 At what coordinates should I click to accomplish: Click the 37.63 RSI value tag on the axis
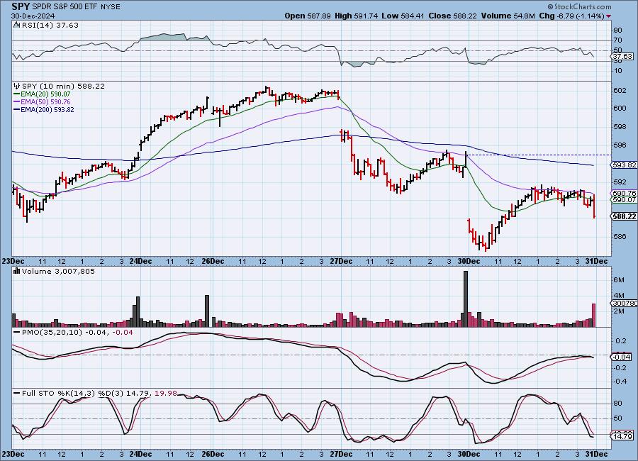point(622,56)
